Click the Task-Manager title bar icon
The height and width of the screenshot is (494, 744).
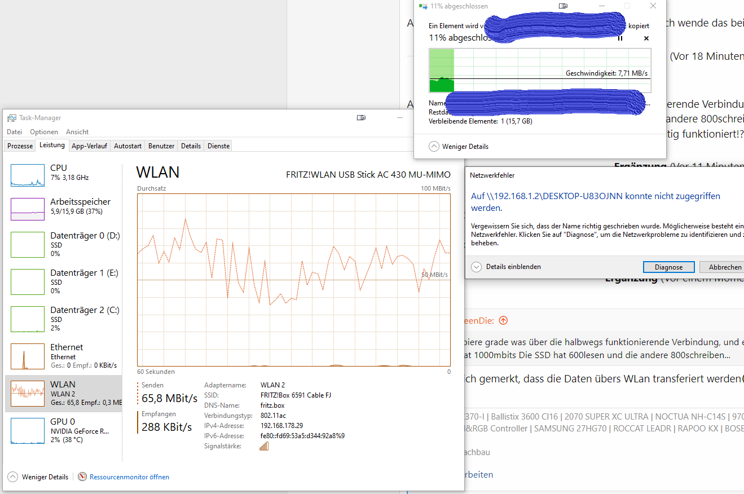click(x=12, y=118)
